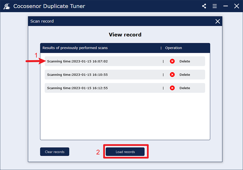Select scan record 2023-01-15 16:12:55

pos(125,88)
